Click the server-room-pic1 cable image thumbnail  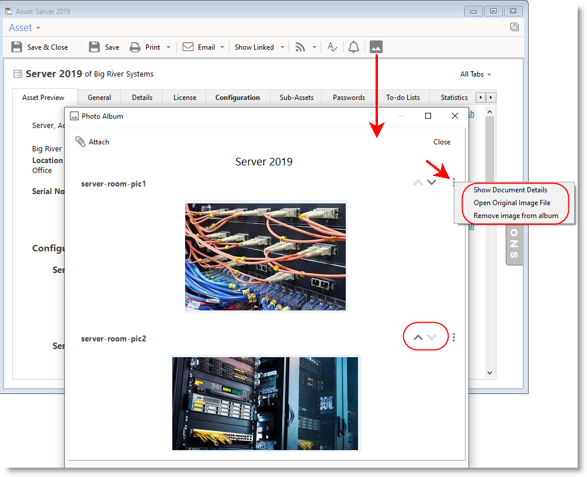coord(265,256)
